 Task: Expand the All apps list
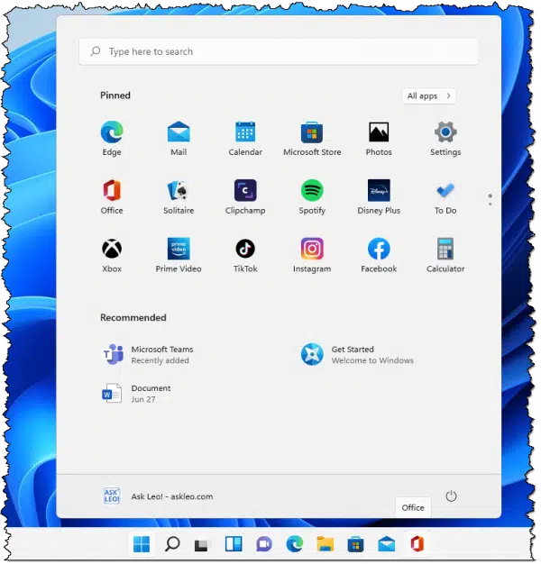pyautogui.click(x=428, y=96)
